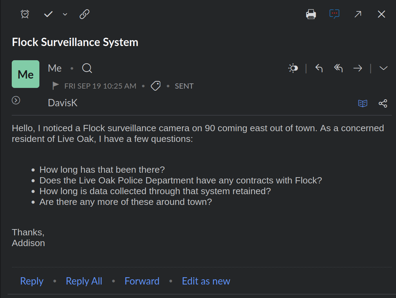This screenshot has height=298, width=396.
Task: Copy message link with chain icon
Action: click(84, 14)
